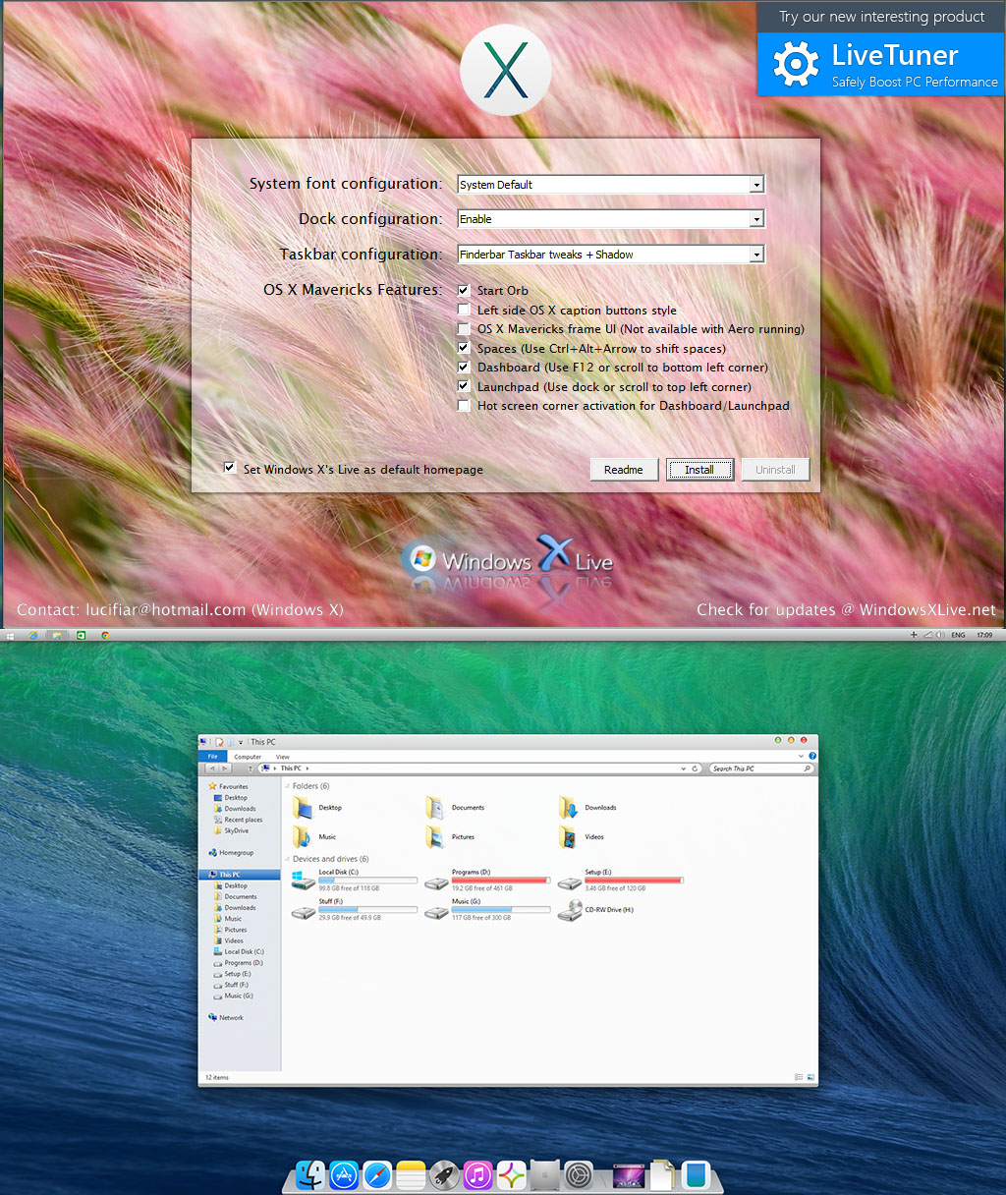Open Finder from the dock

[310, 1174]
